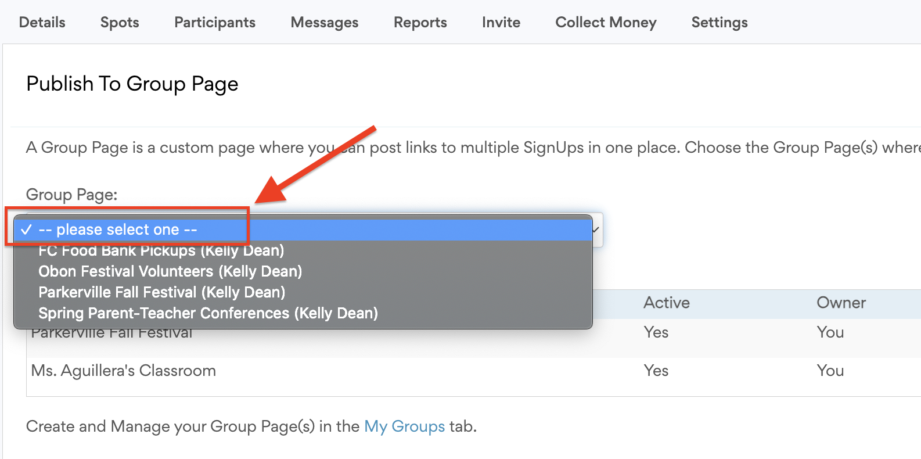921x459 pixels.
Task: Open the Details tab
Action: 42,23
